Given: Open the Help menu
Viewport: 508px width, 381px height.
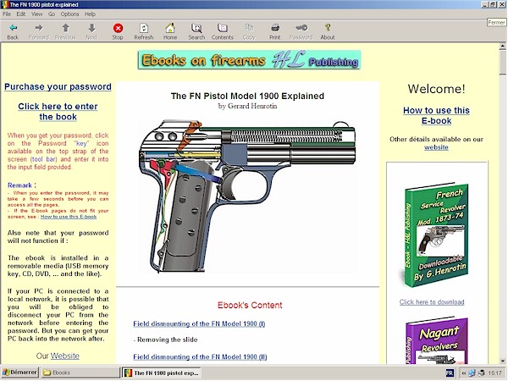Looking at the screenshot, I should point(90,14).
